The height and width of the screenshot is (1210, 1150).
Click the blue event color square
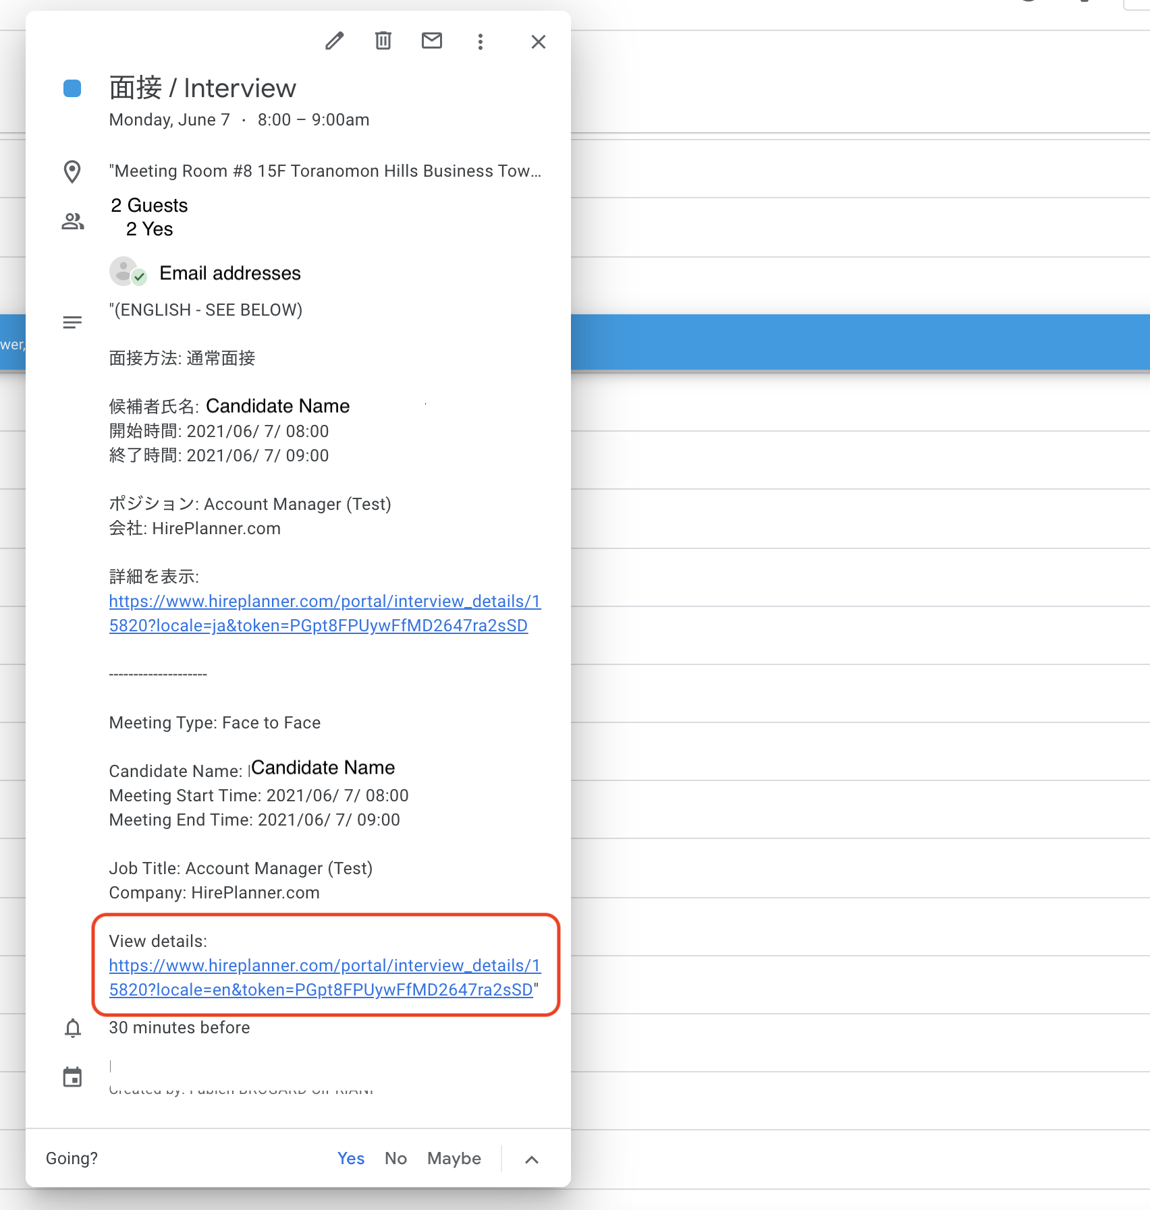point(72,88)
